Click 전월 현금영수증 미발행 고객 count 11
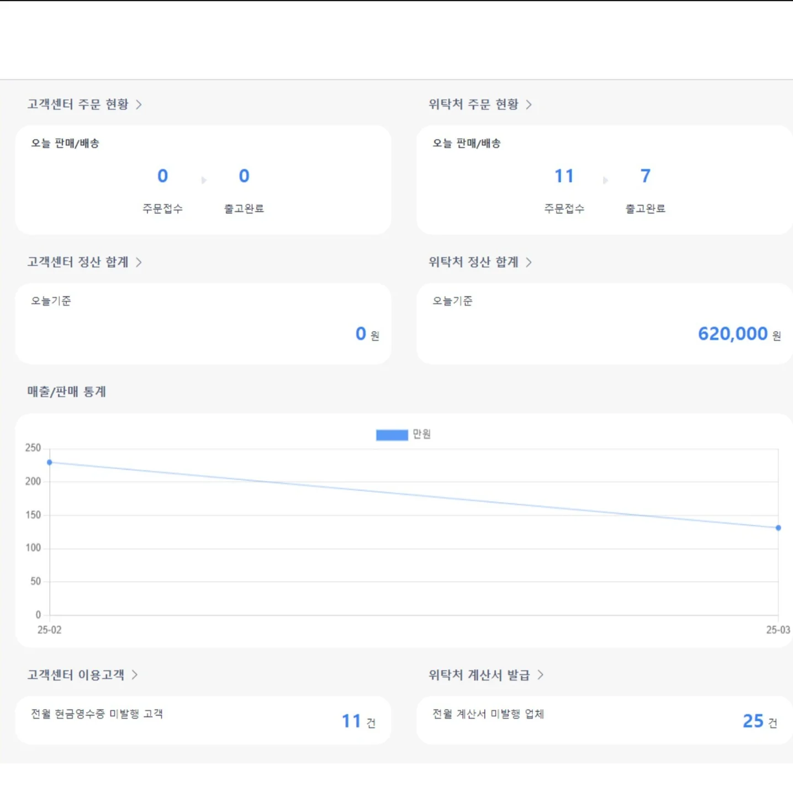The height and width of the screenshot is (792, 793). click(x=351, y=721)
